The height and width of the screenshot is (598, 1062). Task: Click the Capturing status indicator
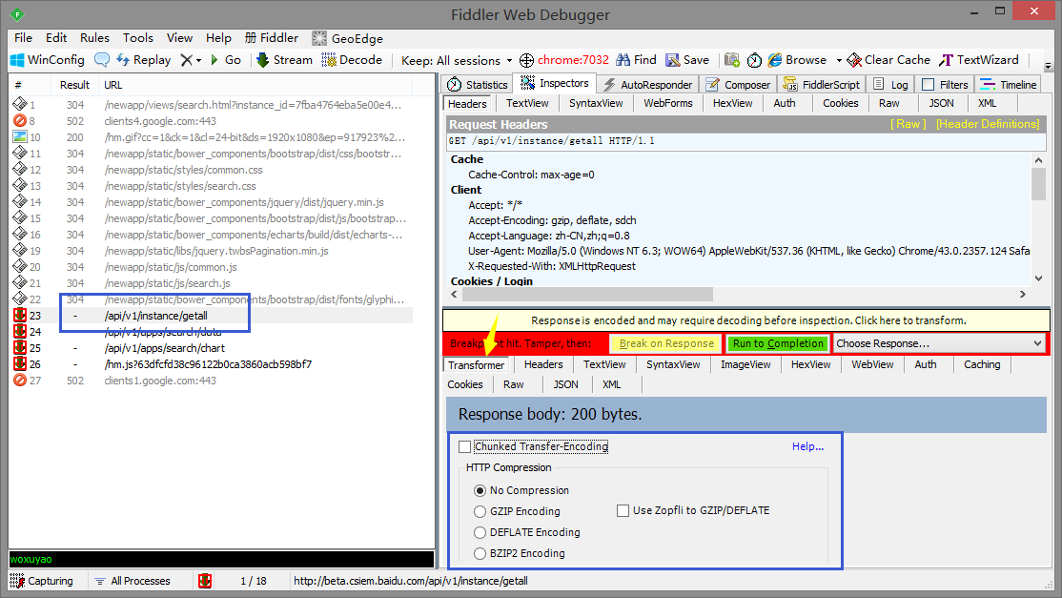[x=41, y=581]
